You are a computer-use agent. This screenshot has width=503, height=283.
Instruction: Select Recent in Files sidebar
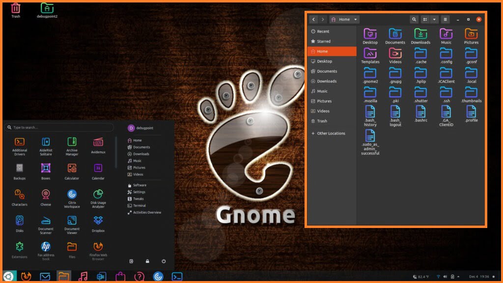click(332, 31)
